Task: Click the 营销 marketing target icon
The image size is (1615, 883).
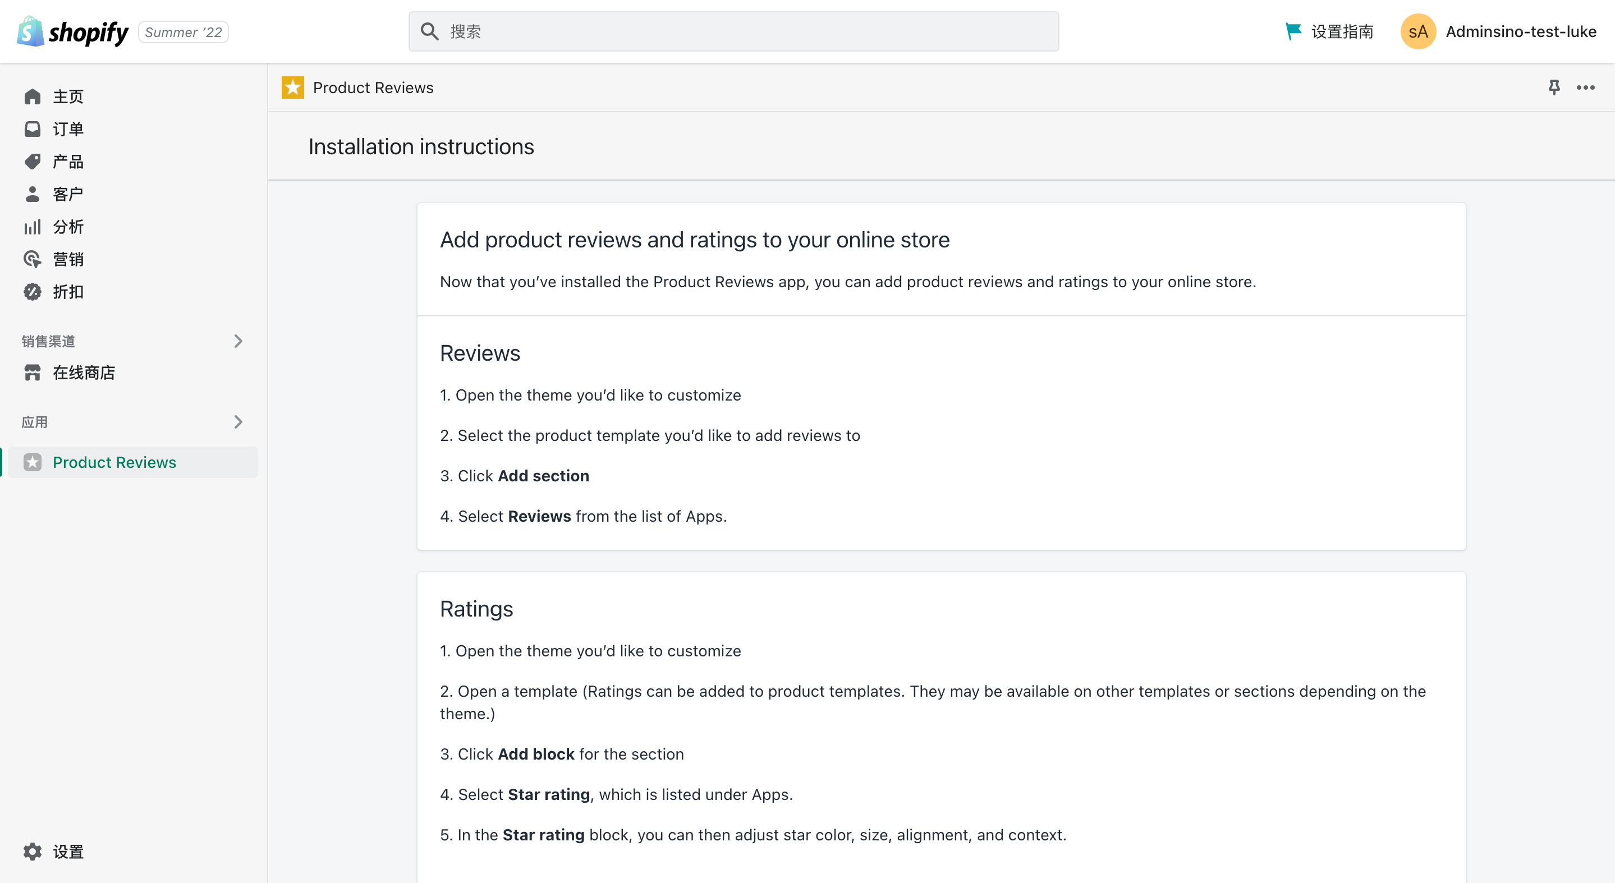Action: 33,259
